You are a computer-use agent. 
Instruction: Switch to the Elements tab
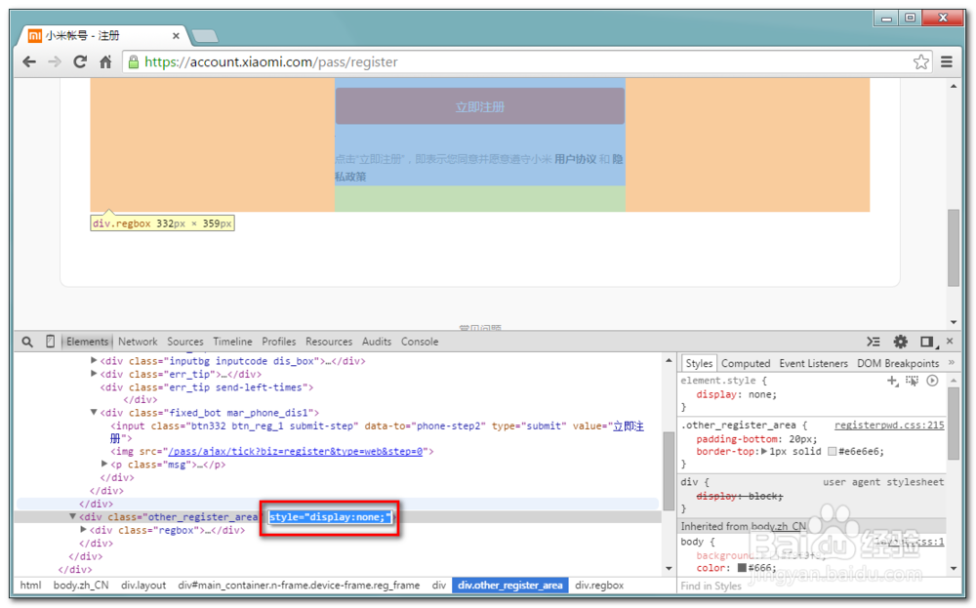87,342
